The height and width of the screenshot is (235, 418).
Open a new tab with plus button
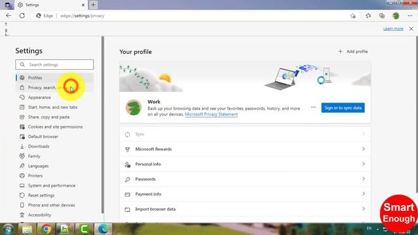[x=93, y=5]
